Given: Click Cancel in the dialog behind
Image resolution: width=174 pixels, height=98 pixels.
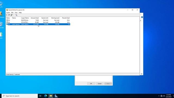Looking at the screenshot, I should (100, 84).
